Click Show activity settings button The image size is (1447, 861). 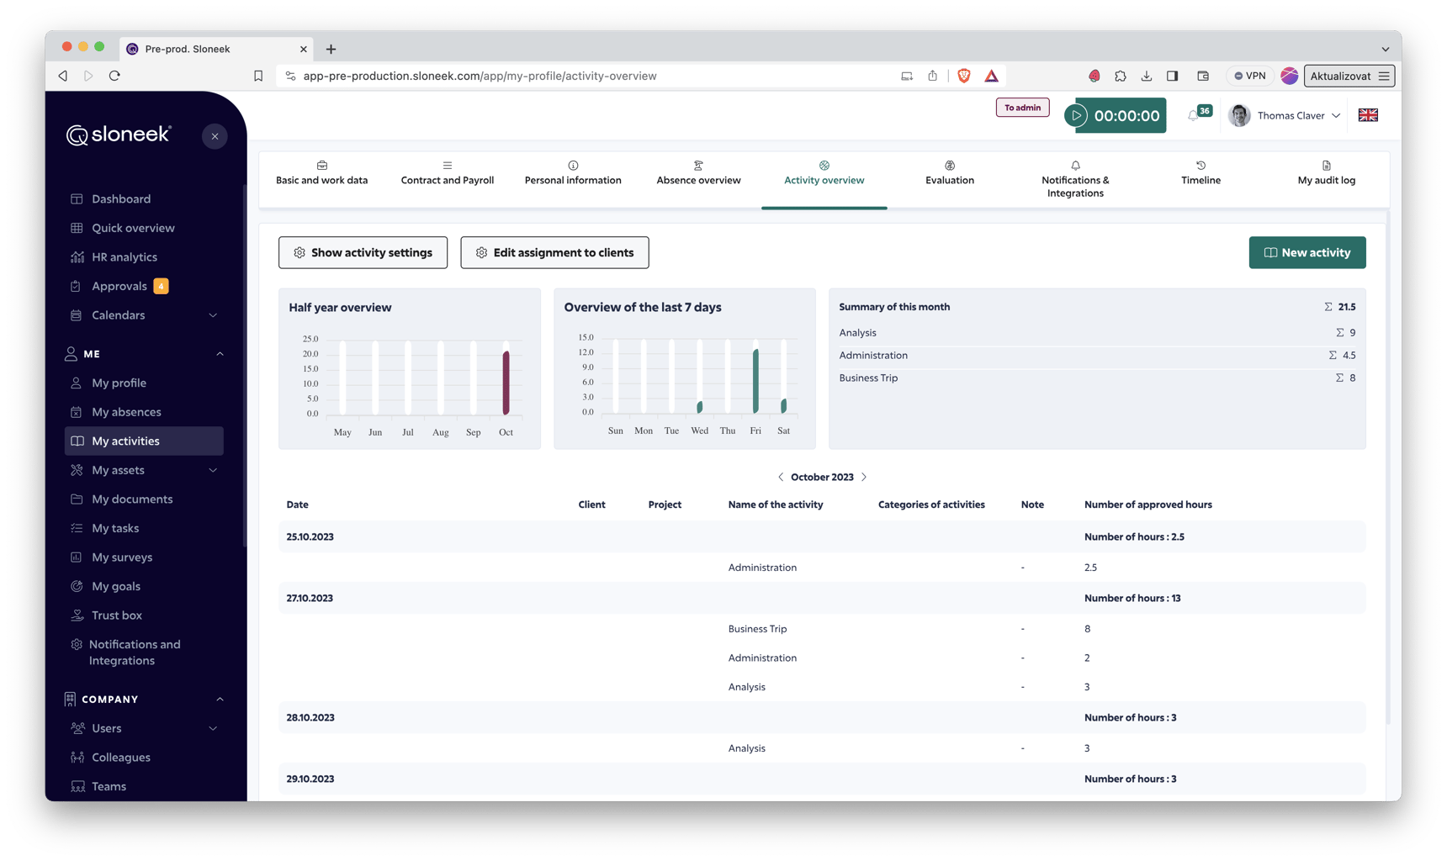click(363, 252)
